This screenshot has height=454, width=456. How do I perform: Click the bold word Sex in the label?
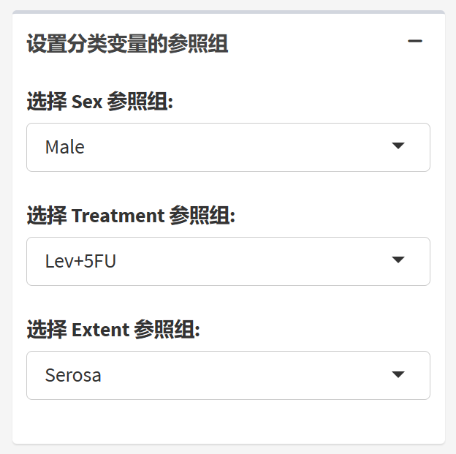pyautogui.click(x=87, y=102)
